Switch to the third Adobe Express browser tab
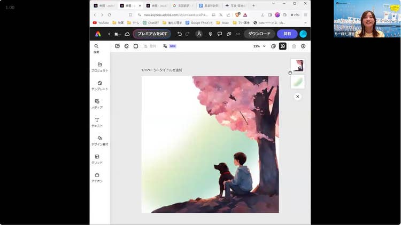Image resolution: width=401 pixels, height=225 pixels. (x=157, y=5)
